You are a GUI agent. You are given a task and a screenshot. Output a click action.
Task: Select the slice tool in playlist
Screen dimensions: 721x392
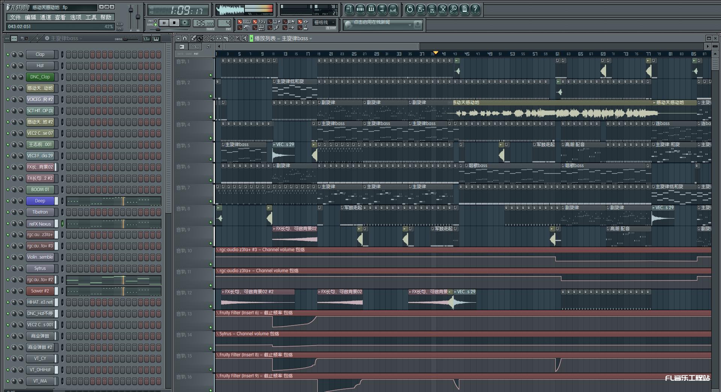click(225, 38)
